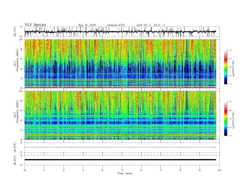Image resolution: width=247 pixels, height=191 pixels.
Task: Click the "-5" tick of ch.4(V) axis
Action: (x=21, y=165)
